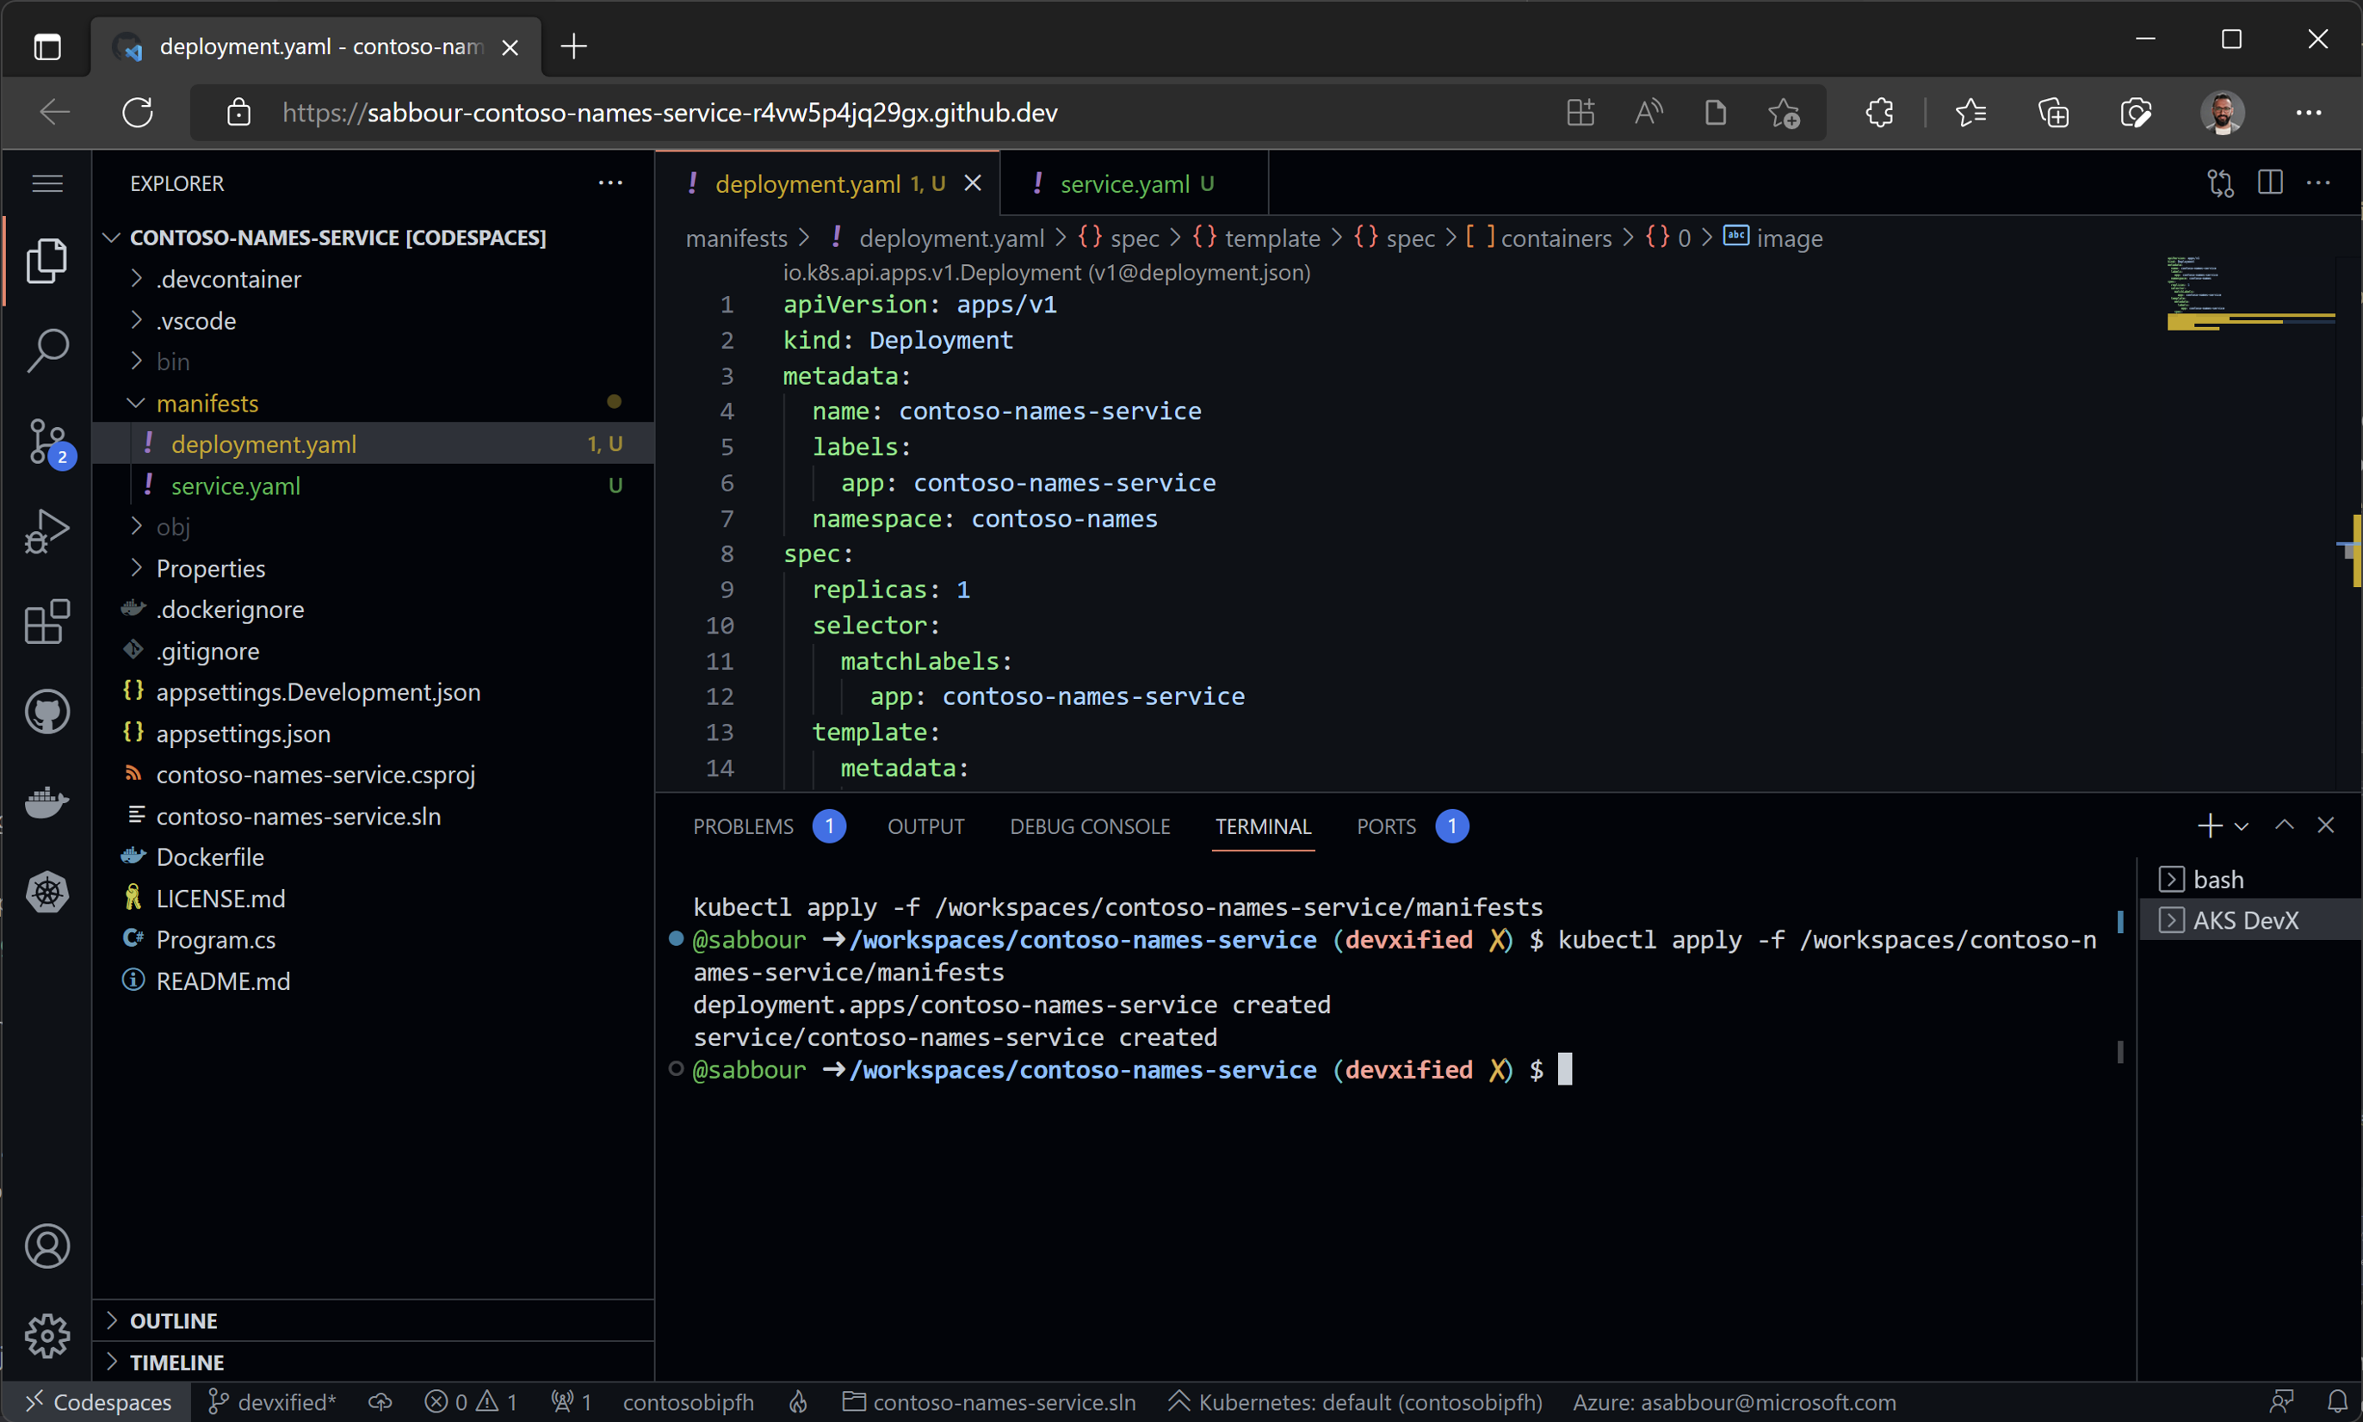Open Source Control view with 2 changes
Screen dimensions: 2363x1422
pos(47,442)
